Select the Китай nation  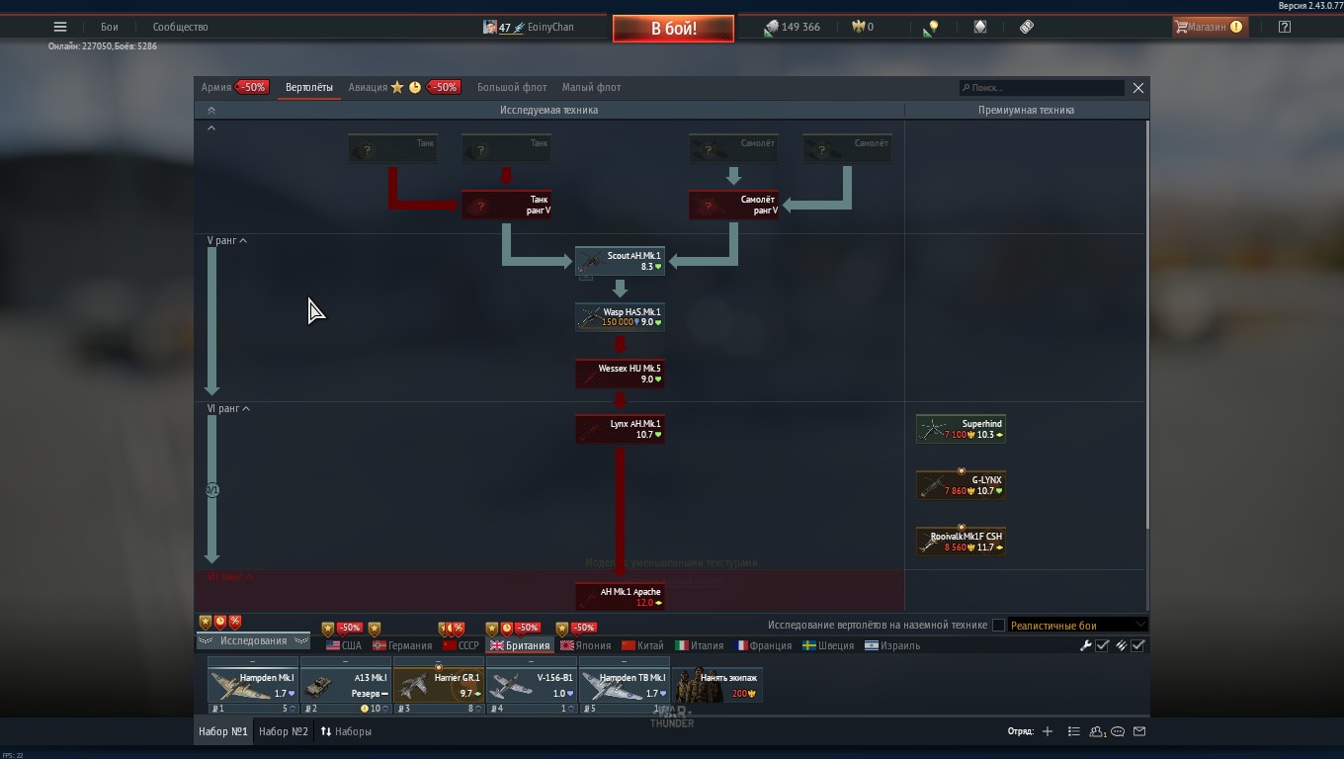(642, 645)
